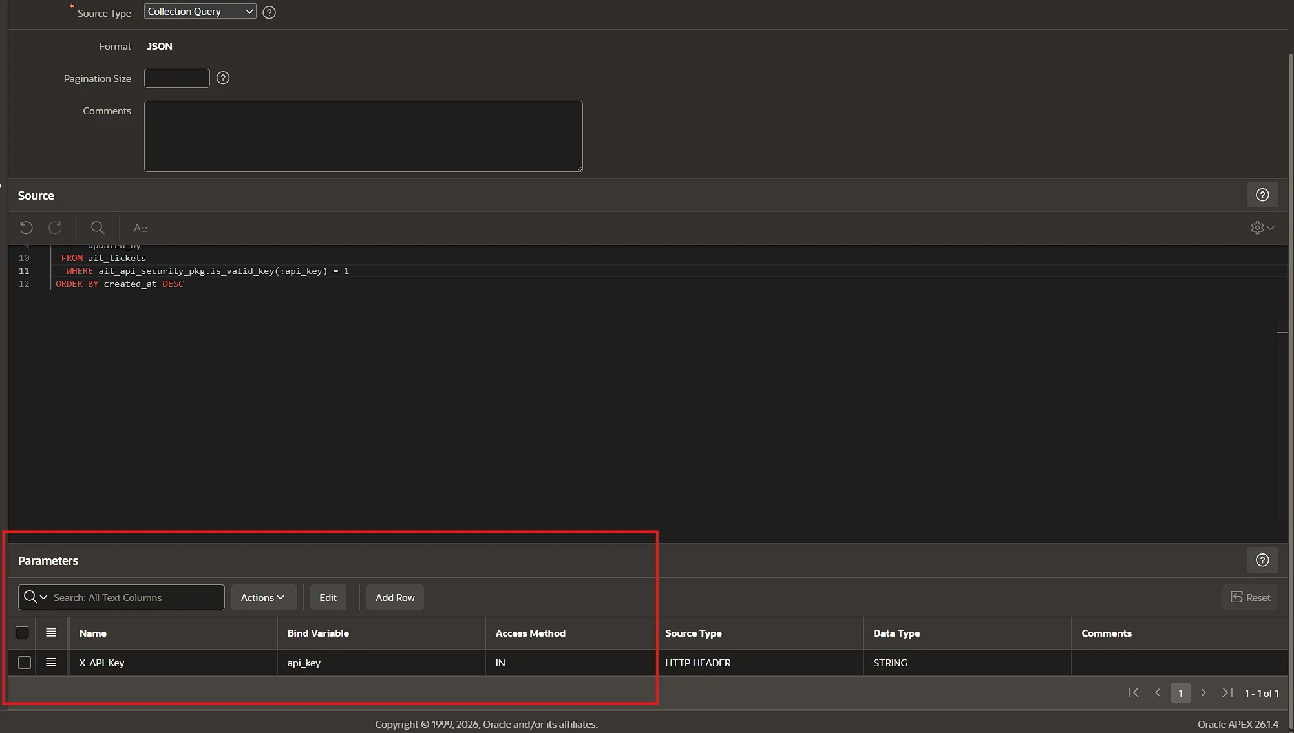Click into the Comments text area

[363, 136]
